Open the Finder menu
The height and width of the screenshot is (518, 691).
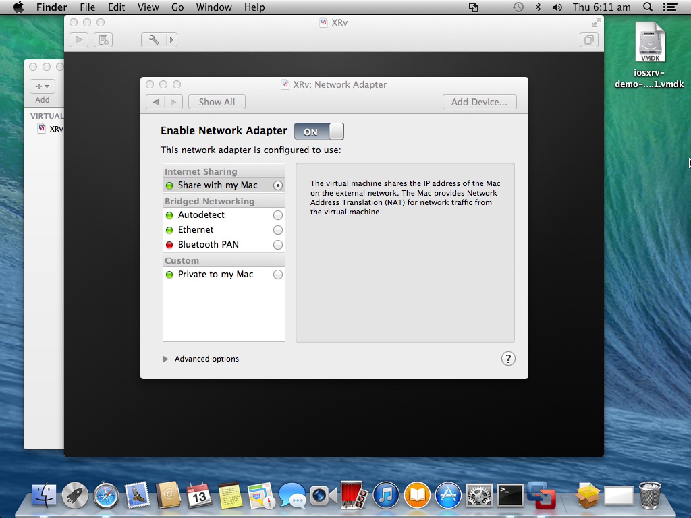[52, 7]
